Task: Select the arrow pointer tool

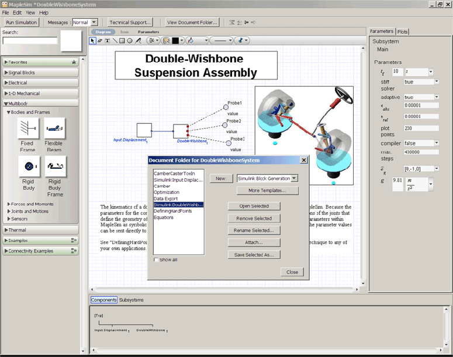Action: (x=92, y=41)
